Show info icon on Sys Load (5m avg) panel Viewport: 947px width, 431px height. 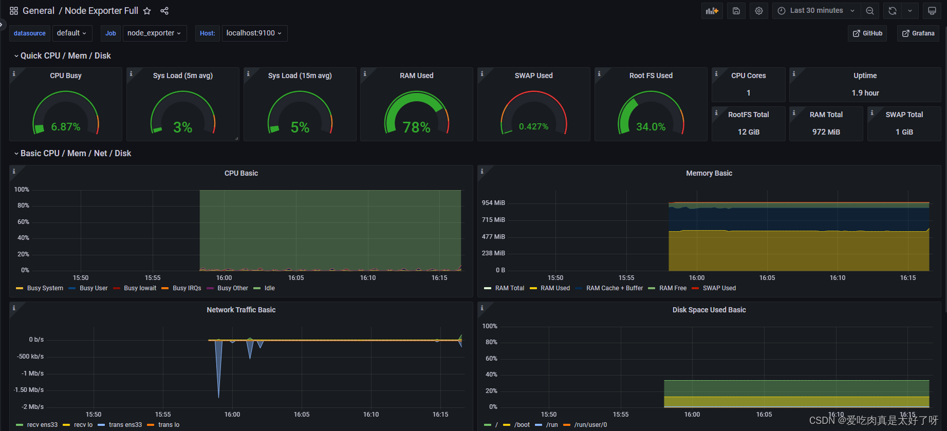click(x=131, y=73)
